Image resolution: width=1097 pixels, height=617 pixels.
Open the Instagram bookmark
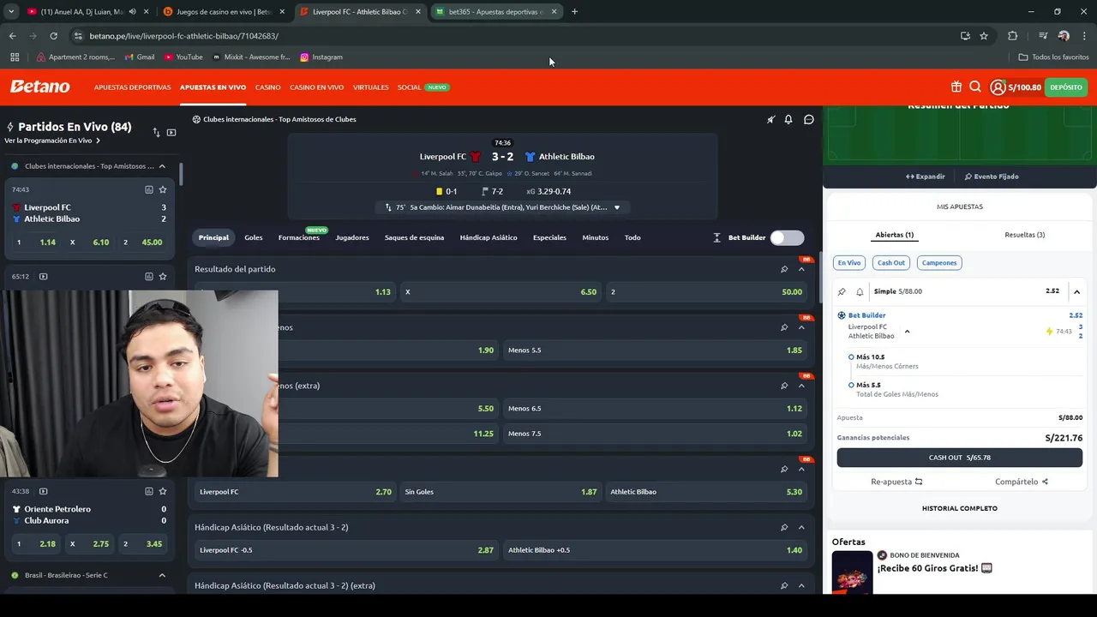321,57
